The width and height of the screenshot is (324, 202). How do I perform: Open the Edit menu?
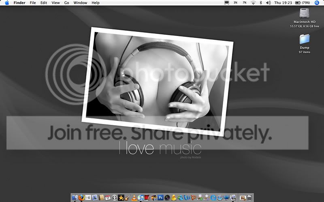point(44,3)
